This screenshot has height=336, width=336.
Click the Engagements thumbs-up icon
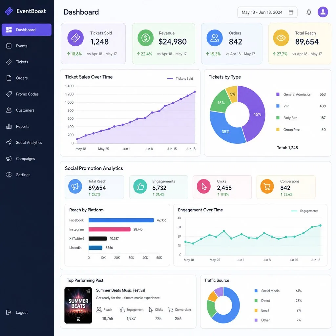[x=140, y=186]
